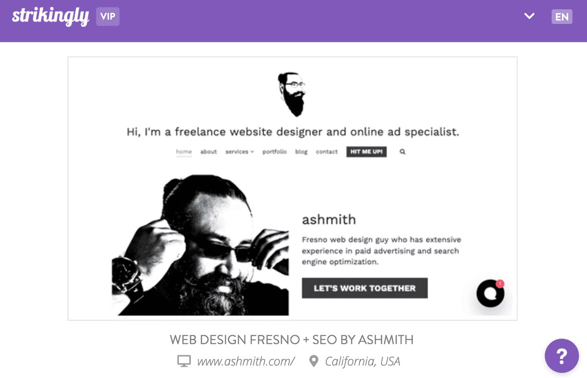Open the EN language selector
The image size is (587, 378).
click(x=562, y=16)
